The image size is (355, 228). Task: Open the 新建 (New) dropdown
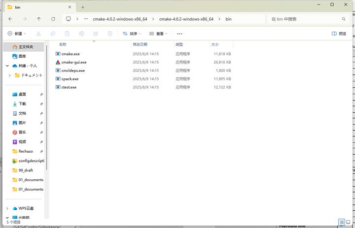pyautogui.click(x=17, y=33)
